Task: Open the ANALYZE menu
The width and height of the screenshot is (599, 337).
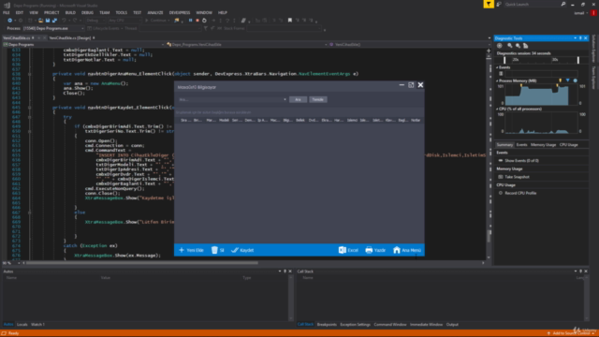Action: coord(155,12)
